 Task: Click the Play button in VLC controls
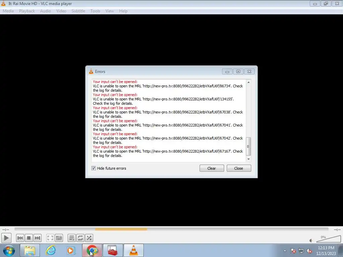pyautogui.click(x=6, y=238)
